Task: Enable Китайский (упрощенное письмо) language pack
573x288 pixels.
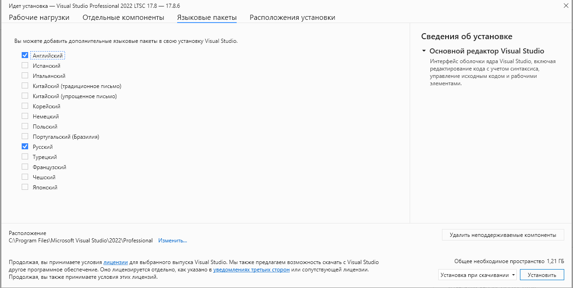Action: click(x=25, y=96)
